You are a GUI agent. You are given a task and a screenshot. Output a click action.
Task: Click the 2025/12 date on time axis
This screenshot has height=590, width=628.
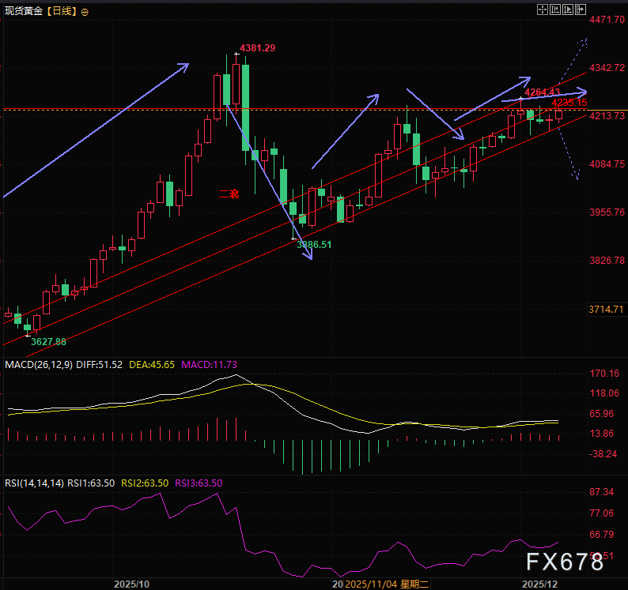click(542, 584)
